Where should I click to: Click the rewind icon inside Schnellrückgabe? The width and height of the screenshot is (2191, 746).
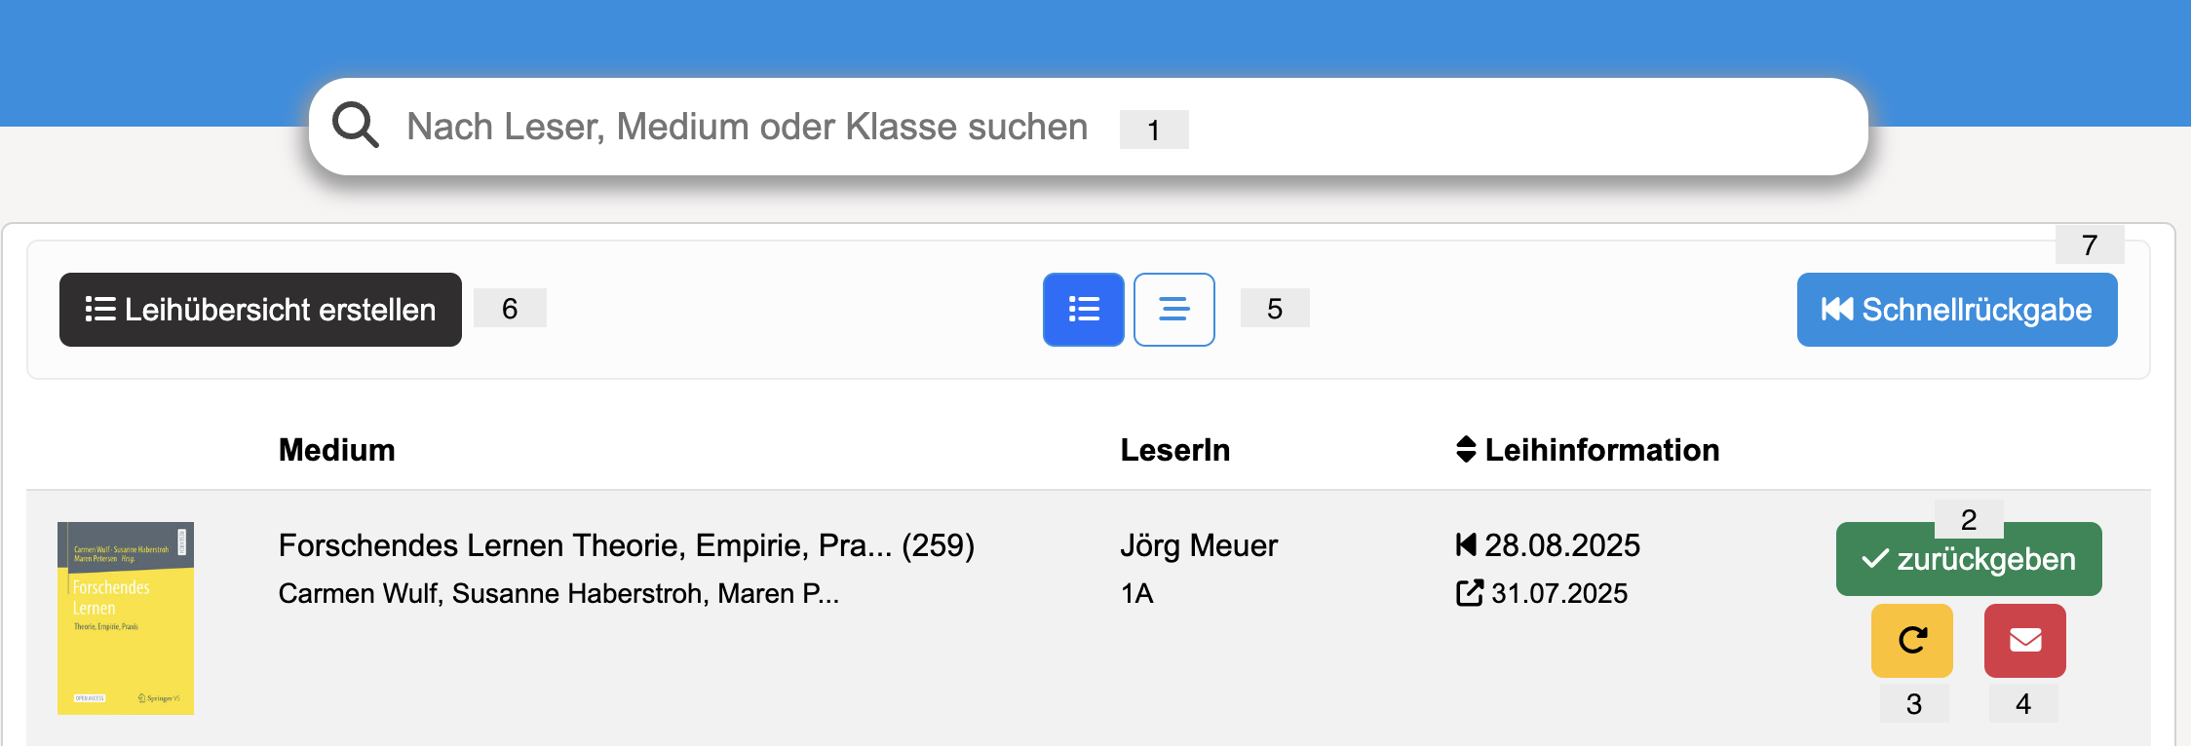1836,309
